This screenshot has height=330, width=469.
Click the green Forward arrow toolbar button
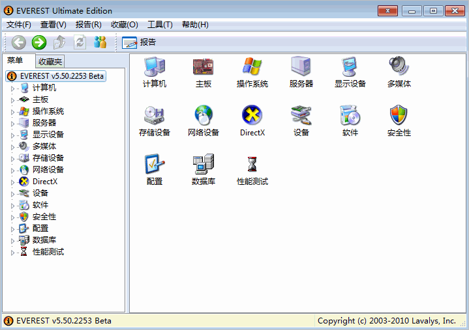coord(39,42)
